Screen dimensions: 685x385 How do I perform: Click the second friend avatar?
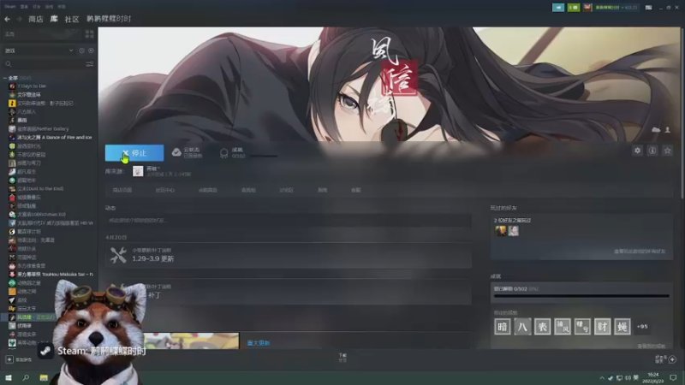513,230
